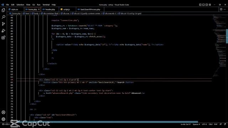Open the Go menu

pos(33,5)
